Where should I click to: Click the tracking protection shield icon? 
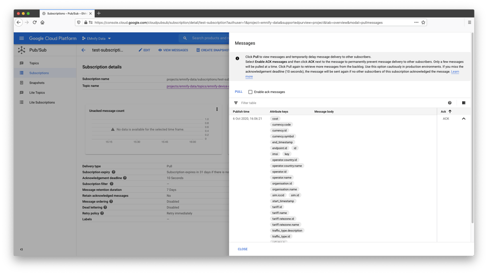click(x=79, y=22)
